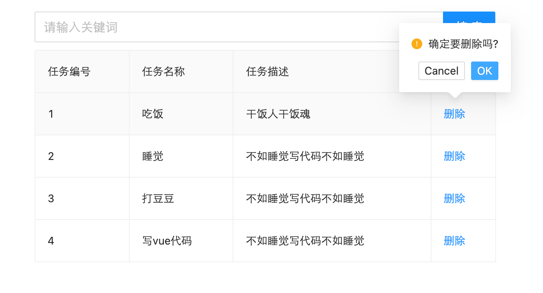Click 删除 link for task 打豆豆
543x293 pixels.
coord(455,198)
